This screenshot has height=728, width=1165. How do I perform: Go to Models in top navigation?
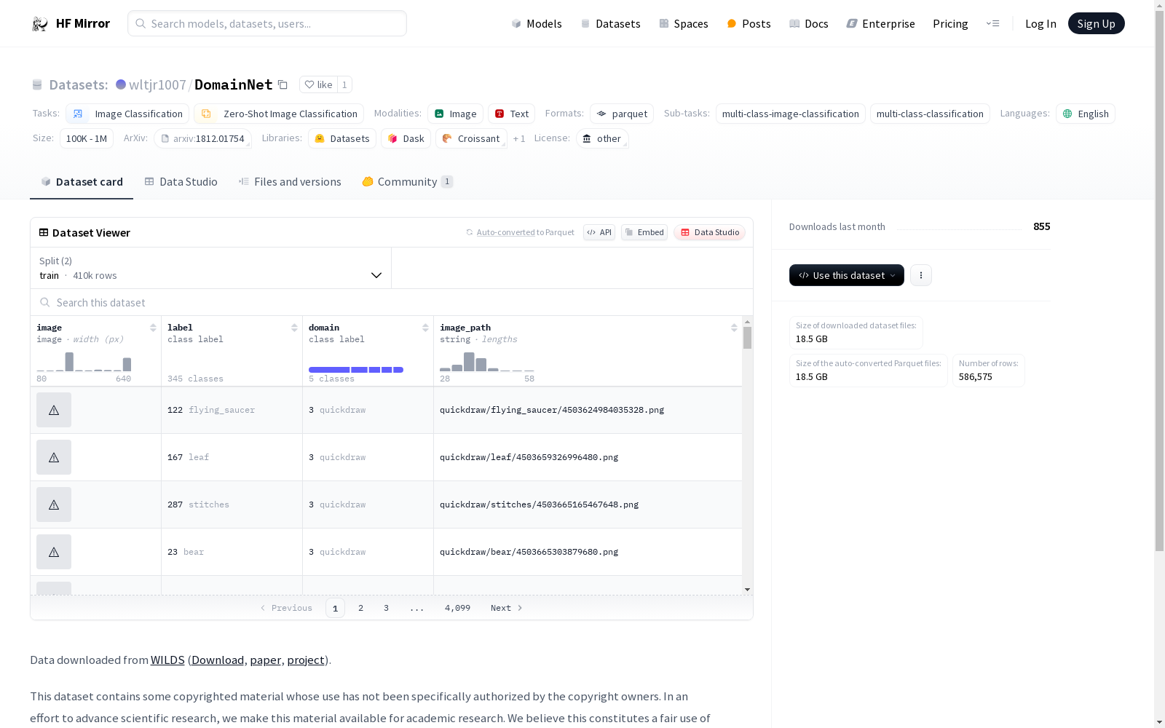pos(537,23)
